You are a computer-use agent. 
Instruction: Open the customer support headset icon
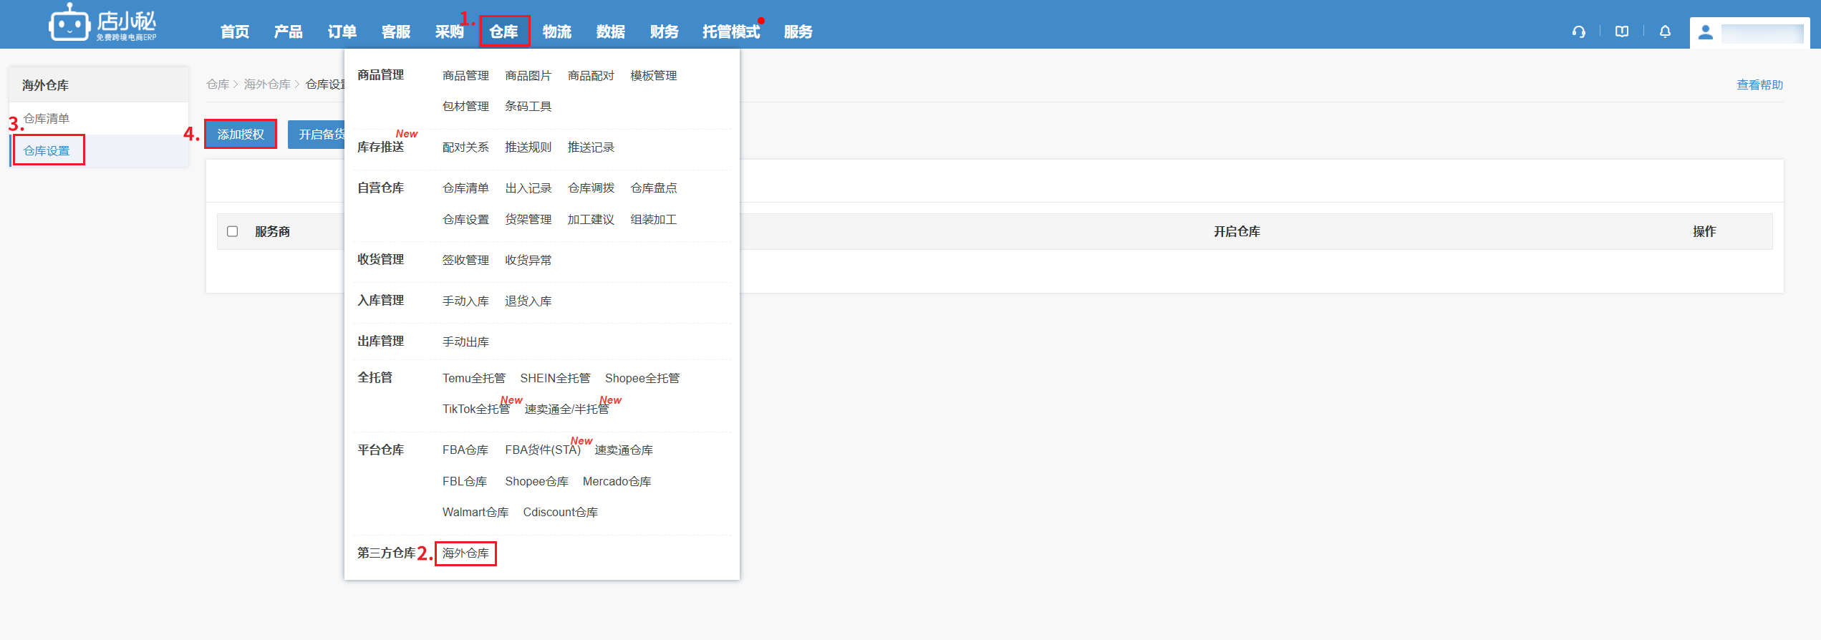[x=1578, y=31]
